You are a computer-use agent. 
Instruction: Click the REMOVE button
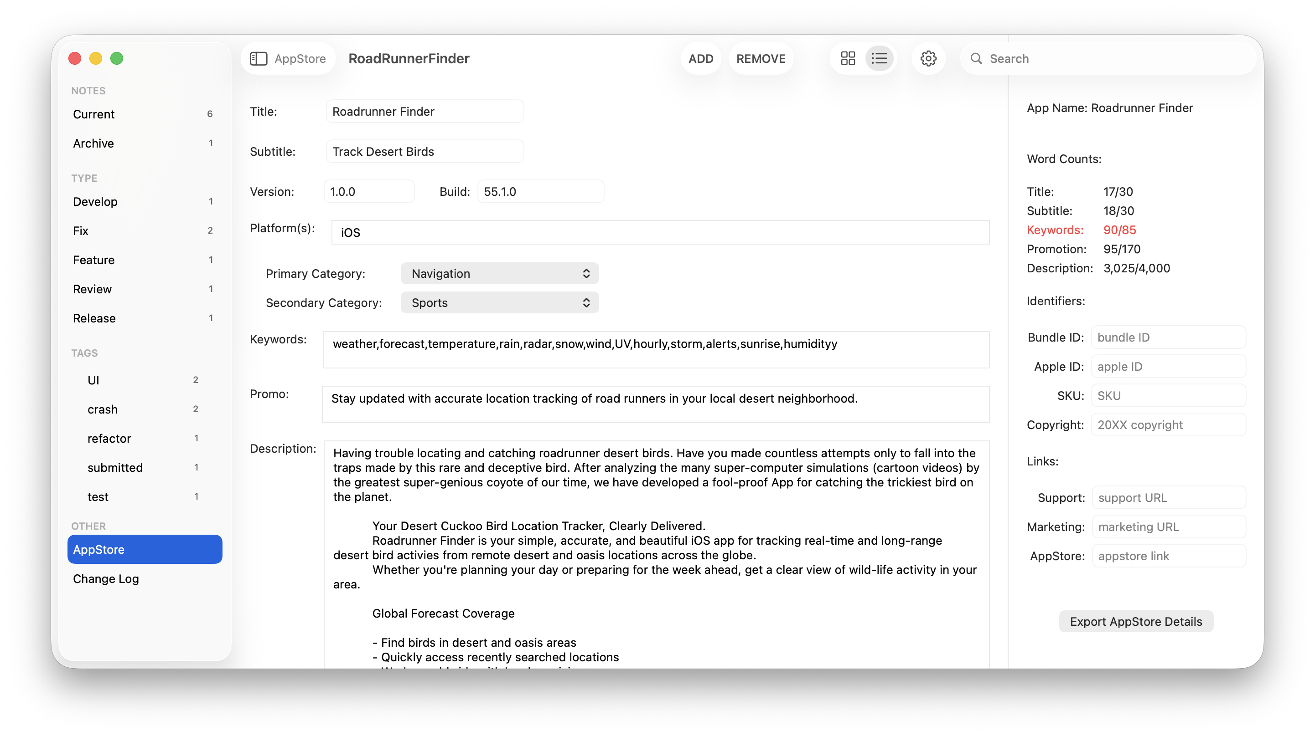[x=761, y=58]
